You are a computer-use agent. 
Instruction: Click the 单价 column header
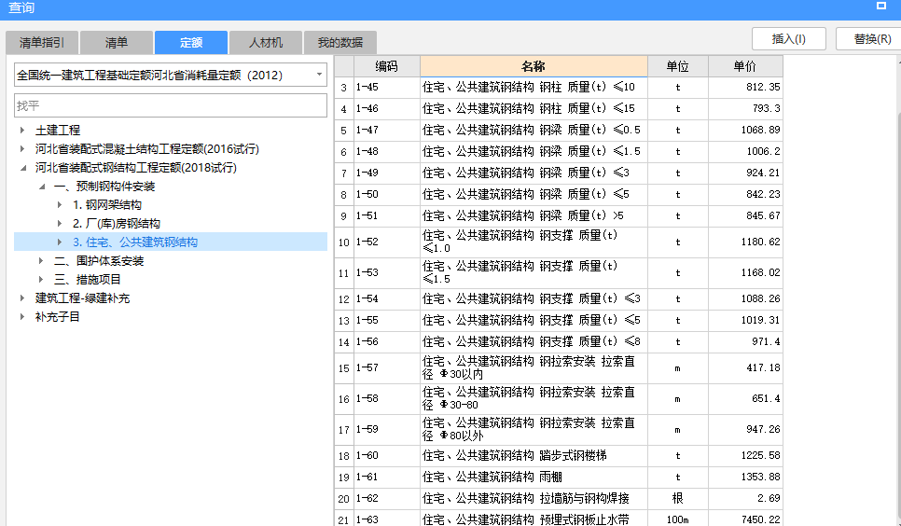(x=745, y=66)
